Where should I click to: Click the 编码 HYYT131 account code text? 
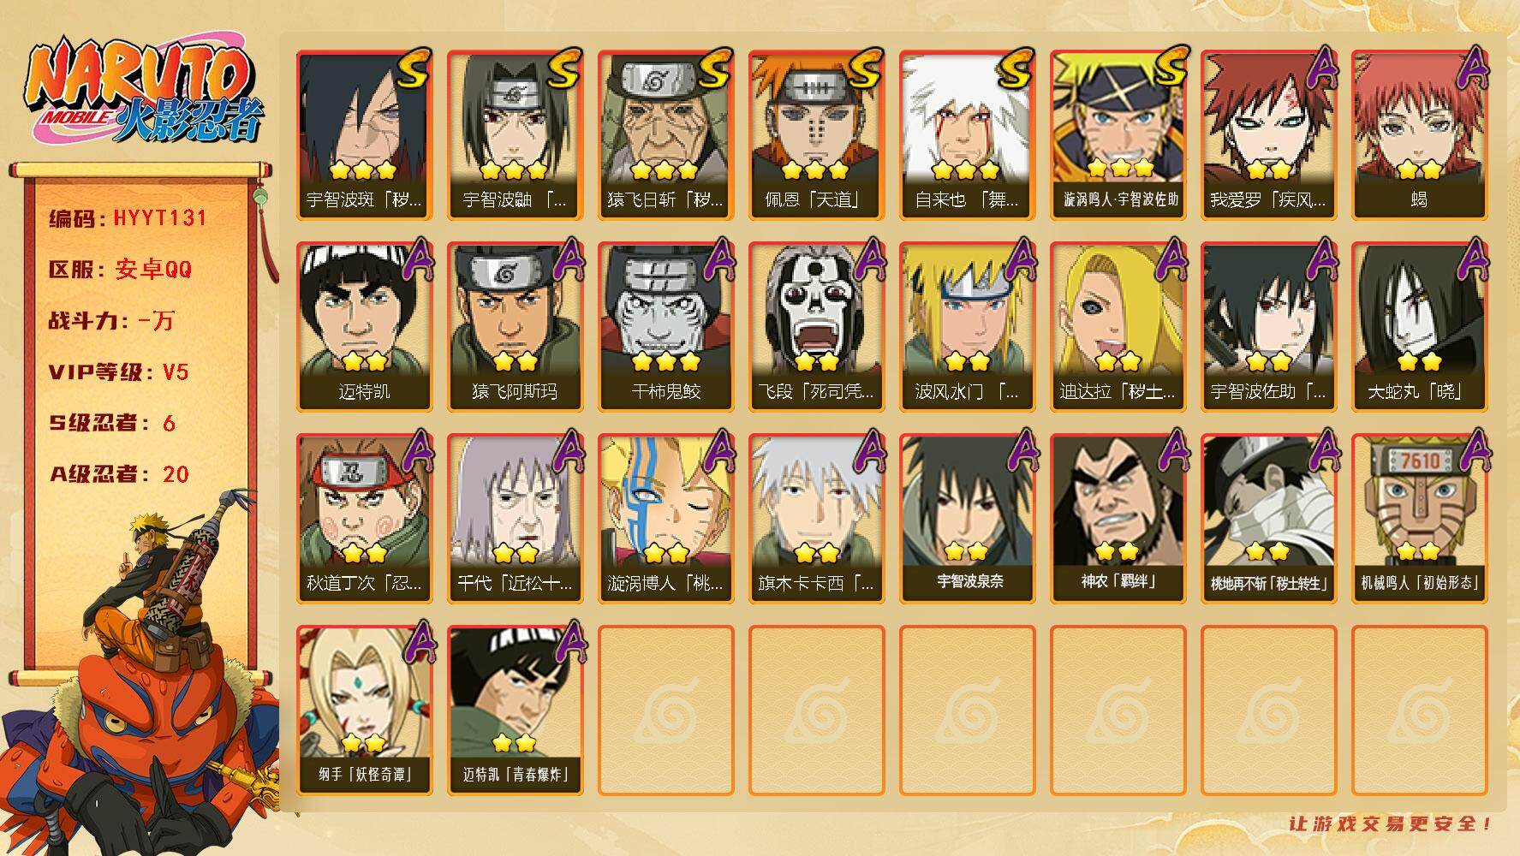128,218
